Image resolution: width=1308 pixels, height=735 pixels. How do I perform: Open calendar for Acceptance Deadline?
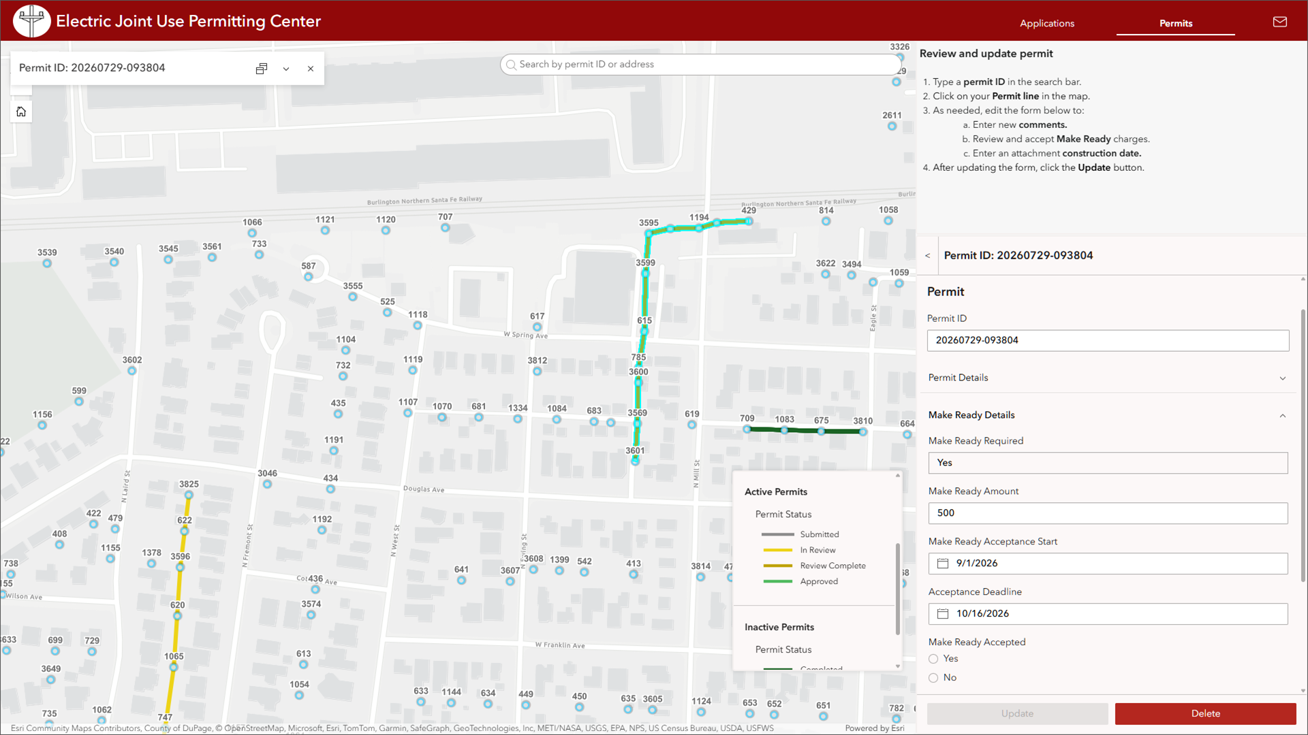coord(943,614)
